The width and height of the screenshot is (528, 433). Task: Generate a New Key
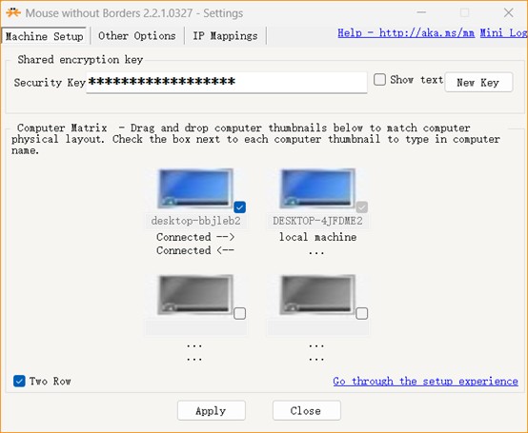tap(478, 82)
